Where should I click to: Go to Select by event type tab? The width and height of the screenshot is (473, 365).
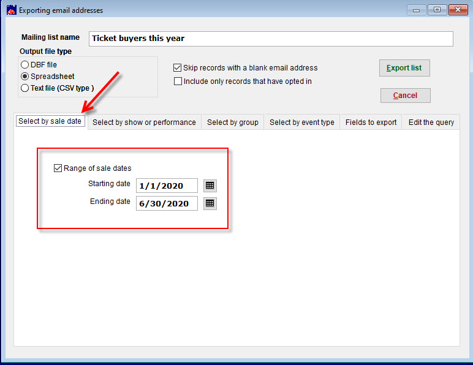[x=302, y=122]
